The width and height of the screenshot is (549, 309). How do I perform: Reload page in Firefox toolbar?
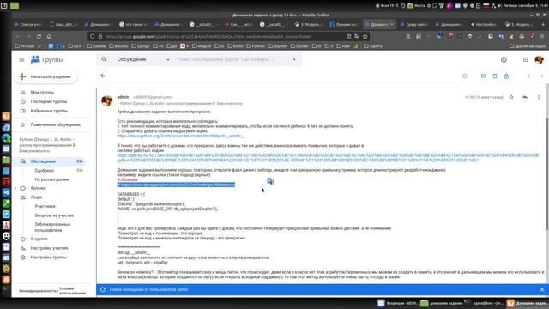tap(39, 36)
